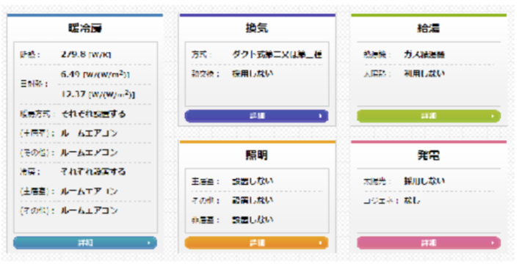Click the 主居室 value 設置しない in 照明
The width and height of the screenshot is (519, 264).
pos(253,181)
